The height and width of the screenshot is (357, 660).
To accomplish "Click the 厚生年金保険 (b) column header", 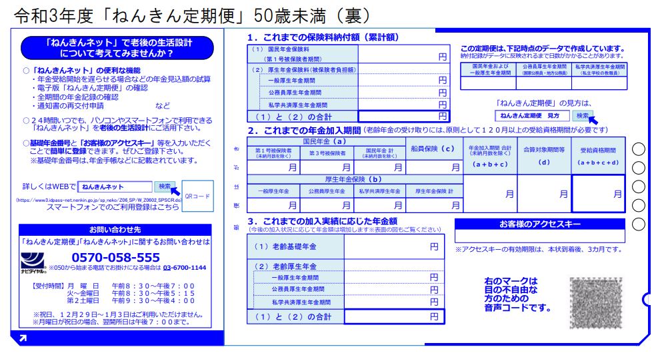I will coord(355,180).
